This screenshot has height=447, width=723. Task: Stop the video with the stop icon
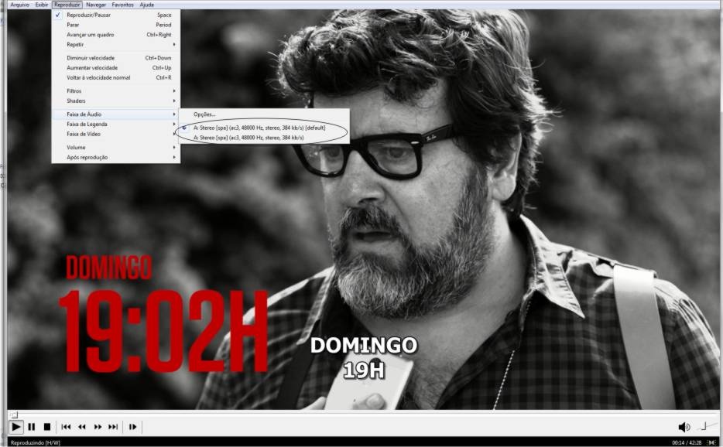(x=46, y=427)
